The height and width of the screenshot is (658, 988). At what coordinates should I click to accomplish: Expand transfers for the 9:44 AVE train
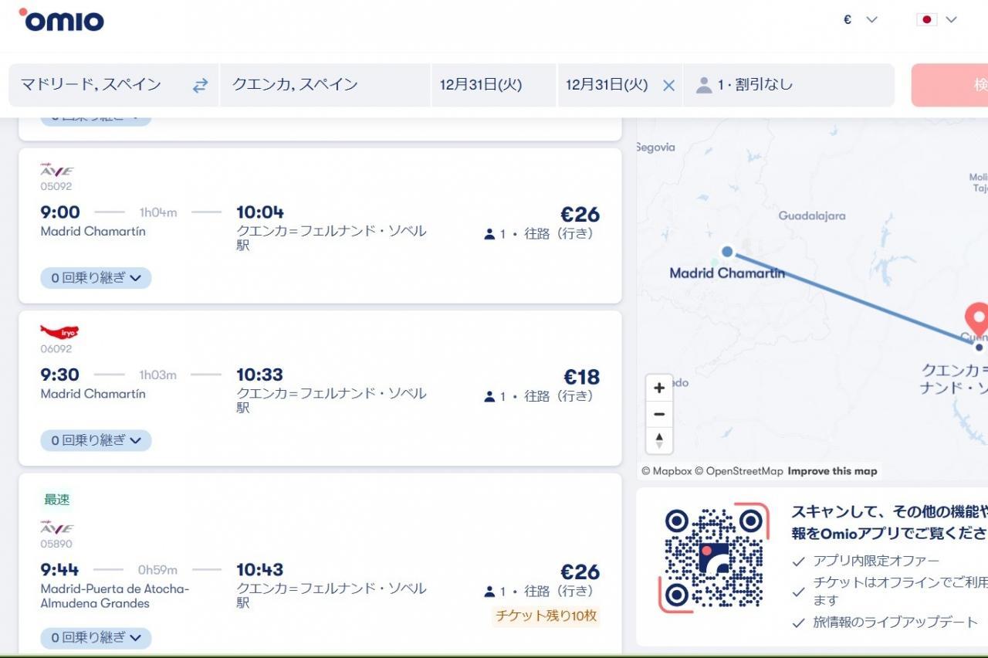coord(96,638)
